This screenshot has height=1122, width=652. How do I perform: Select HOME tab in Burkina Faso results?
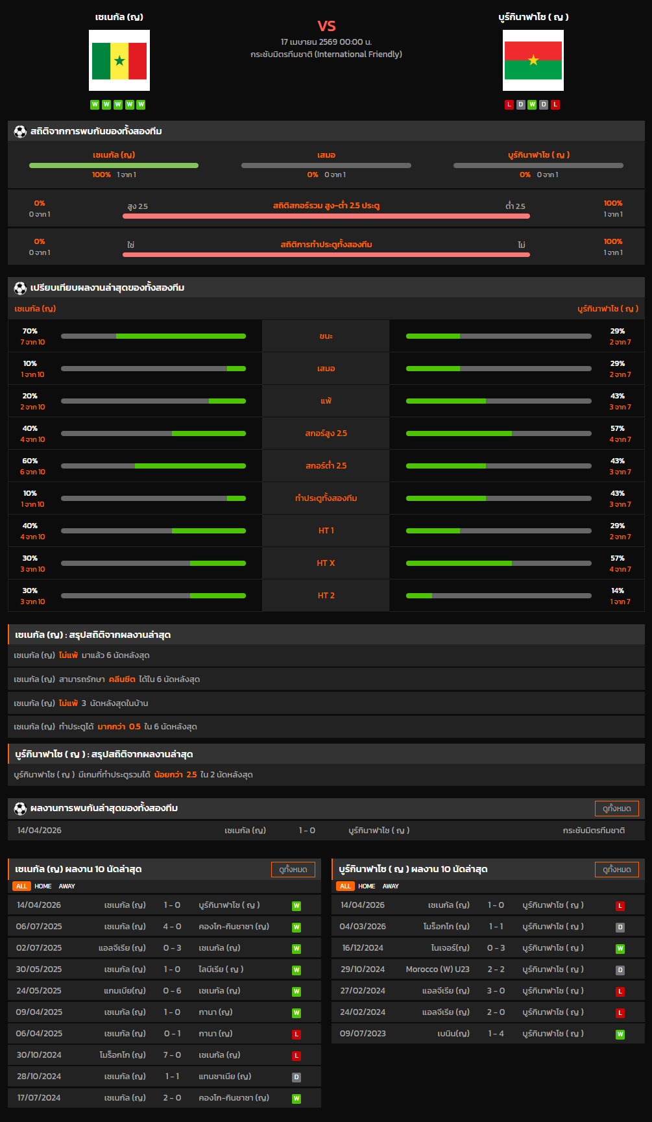tap(367, 886)
